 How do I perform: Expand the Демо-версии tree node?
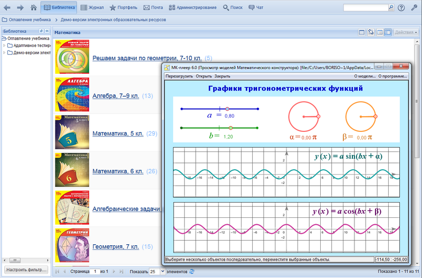[5, 52]
